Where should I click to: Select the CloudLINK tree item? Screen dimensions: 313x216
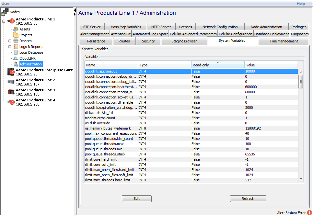click(x=28, y=58)
